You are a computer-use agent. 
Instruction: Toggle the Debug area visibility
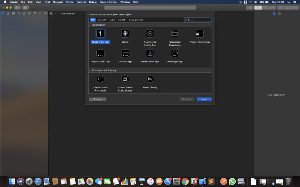288,8
